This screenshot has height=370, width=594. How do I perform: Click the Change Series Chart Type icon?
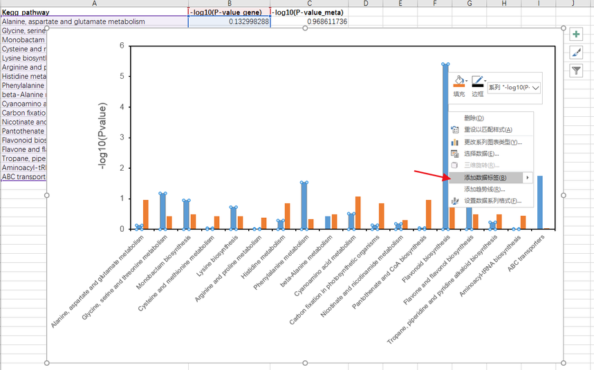tap(454, 142)
